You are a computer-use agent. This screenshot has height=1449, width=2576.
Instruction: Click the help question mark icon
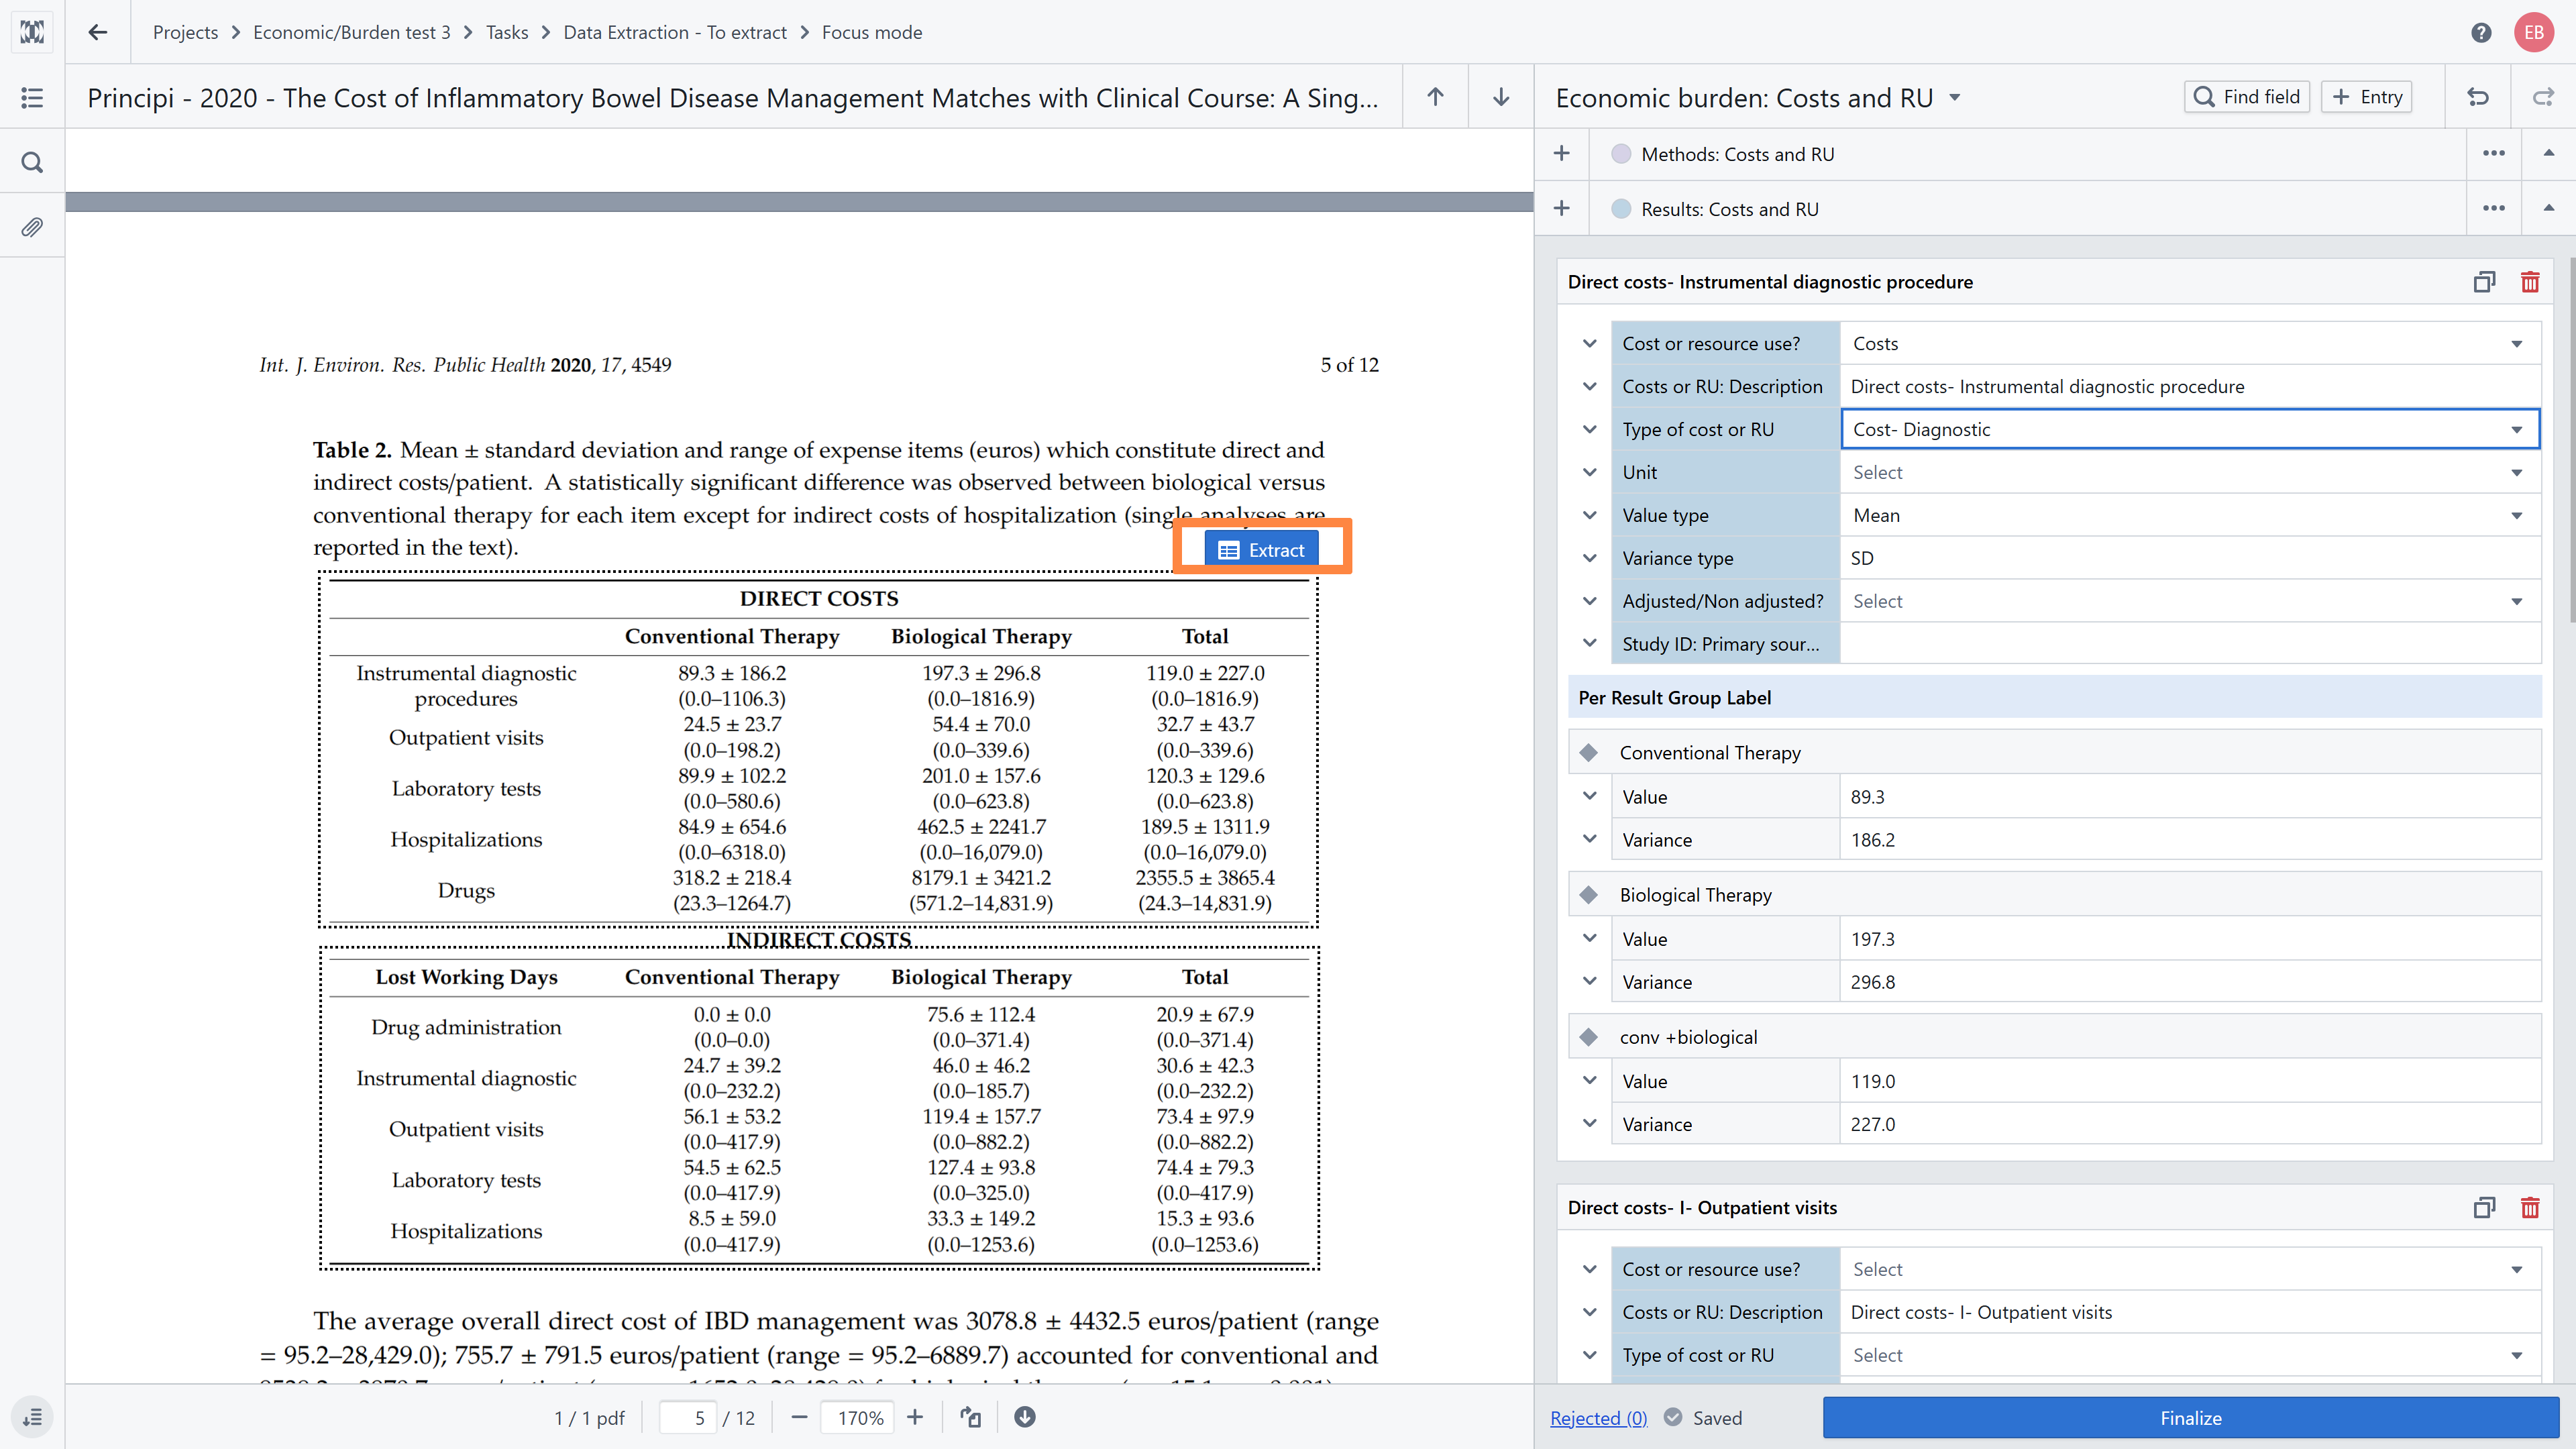pos(2481,32)
